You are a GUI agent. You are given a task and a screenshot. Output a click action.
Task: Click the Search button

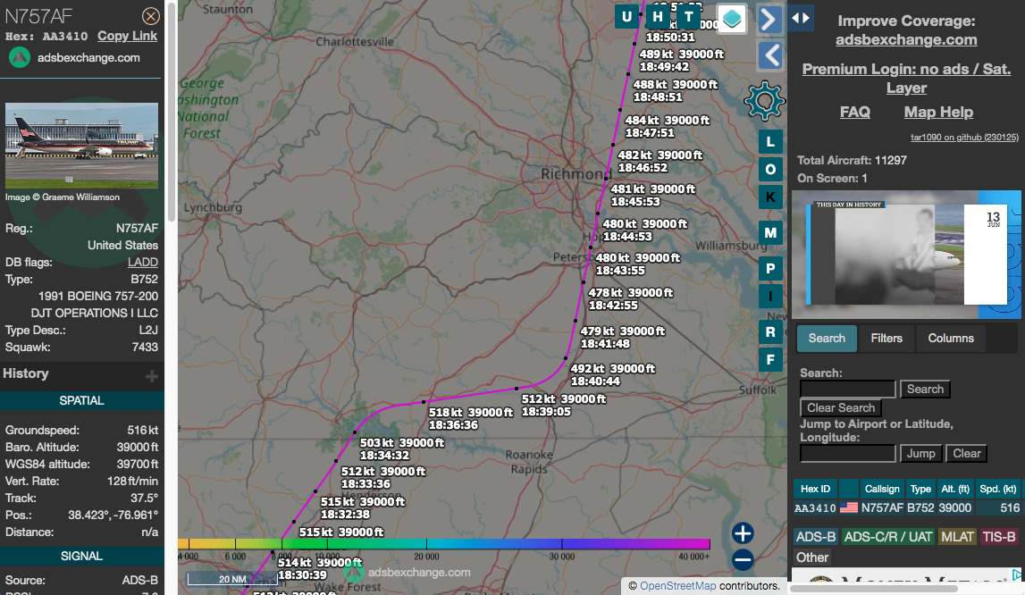(925, 389)
